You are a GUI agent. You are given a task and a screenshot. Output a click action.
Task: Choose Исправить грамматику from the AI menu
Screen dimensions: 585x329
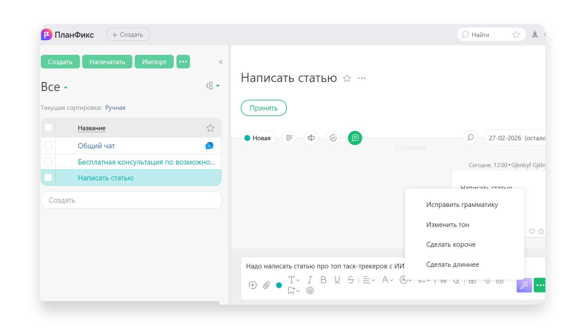pyautogui.click(x=462, y=204)
